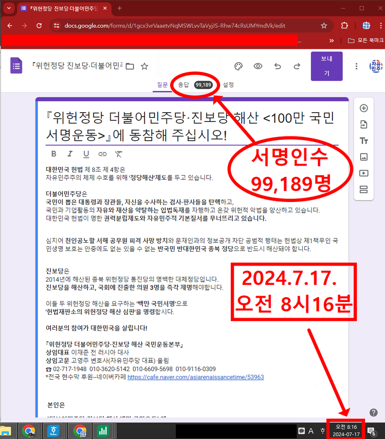The image size is (385, 439).
Task: Remove formatting from title text
Action: pyautogui.click(x=119, y=154)
